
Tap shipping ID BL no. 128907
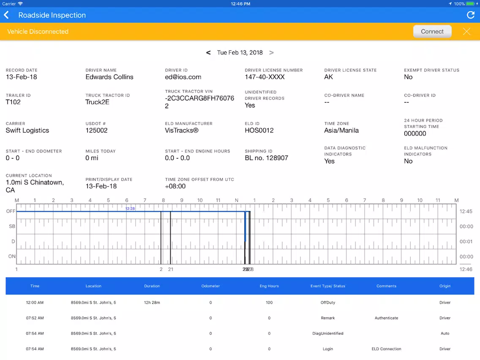click(x=266, y=158)
